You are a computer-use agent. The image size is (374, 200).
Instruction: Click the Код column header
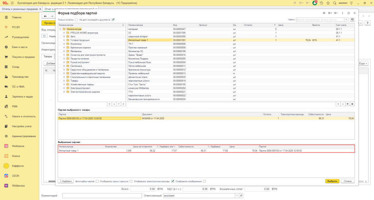pyautogui.click(x=185, y=25)
